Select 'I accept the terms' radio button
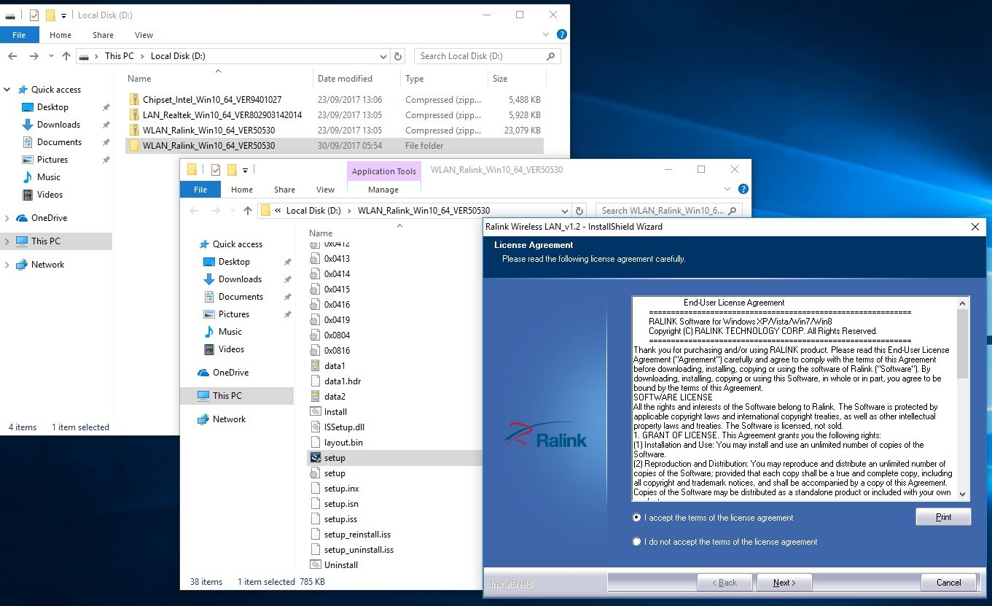The image size is (992, 606). click(637, 517)
